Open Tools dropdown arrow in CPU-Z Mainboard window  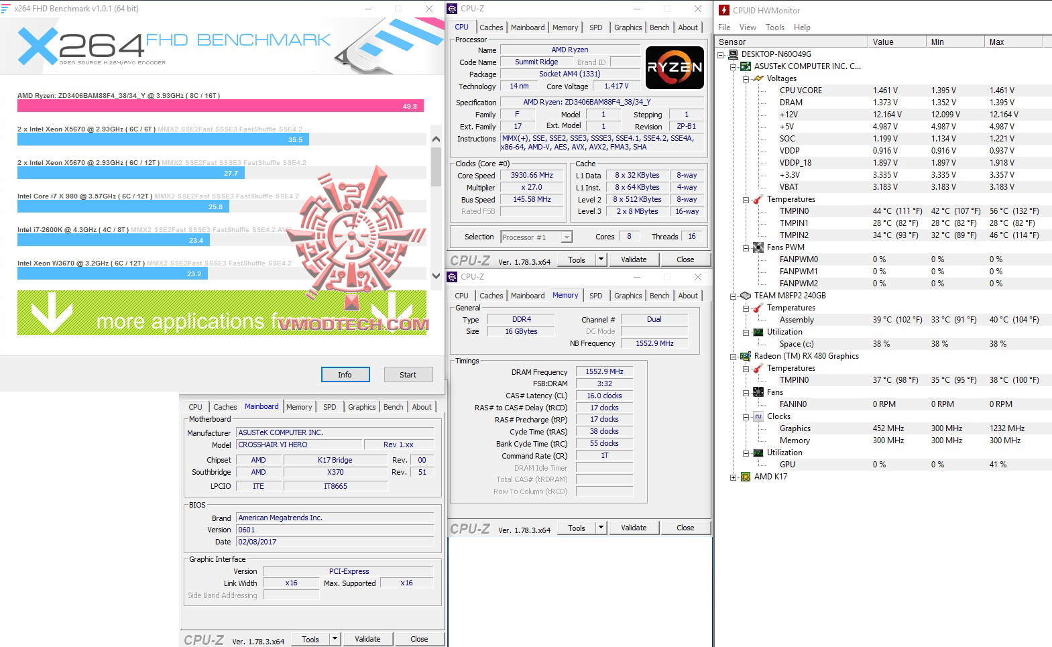pyautogui.click(x=335, y=639)
